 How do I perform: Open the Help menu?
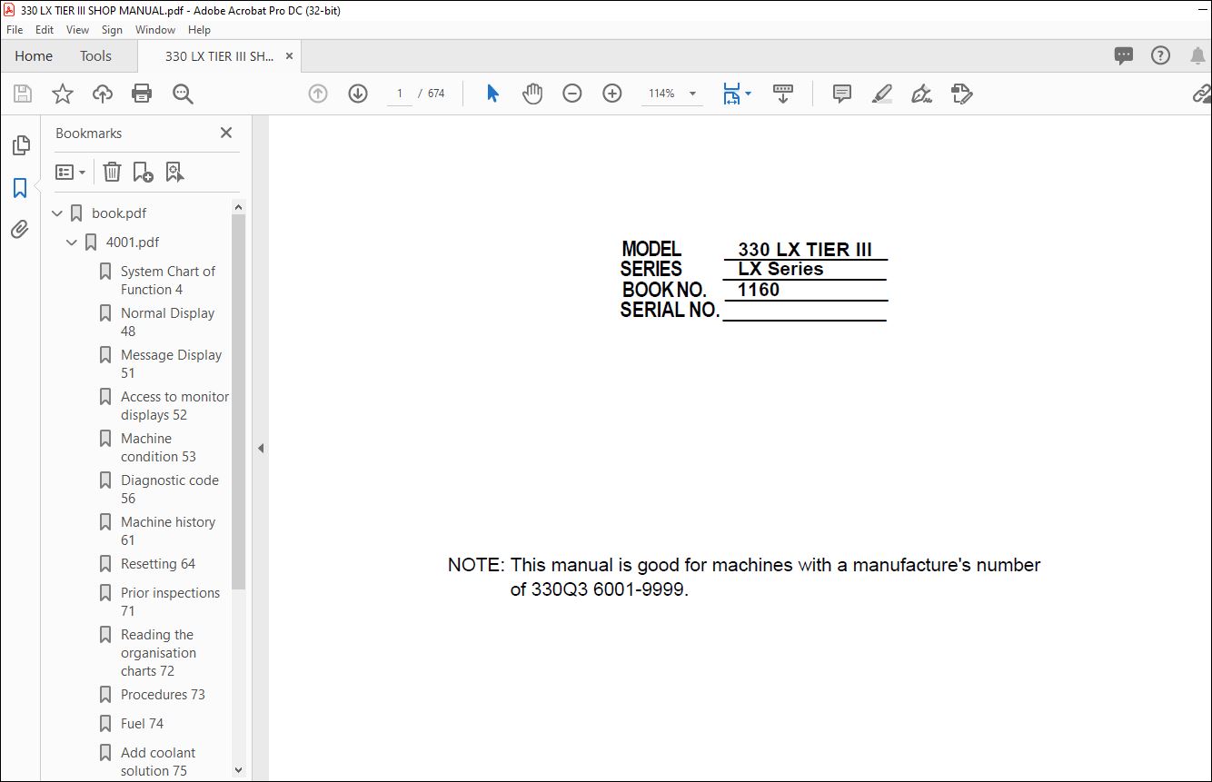point(199,30)
